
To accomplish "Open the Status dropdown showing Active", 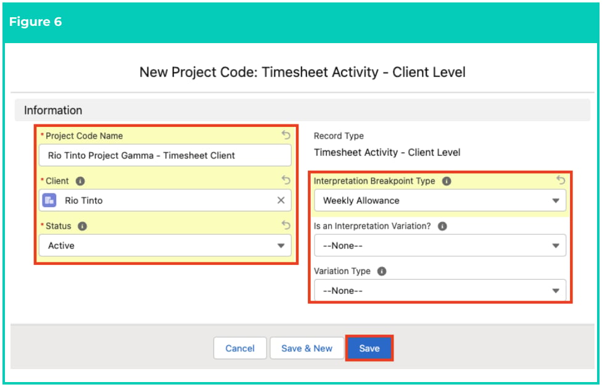I will click(x=165, y=245).
